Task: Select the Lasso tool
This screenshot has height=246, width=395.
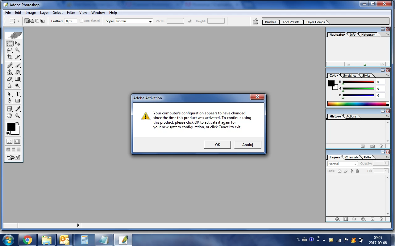Action: coord(10,50)
